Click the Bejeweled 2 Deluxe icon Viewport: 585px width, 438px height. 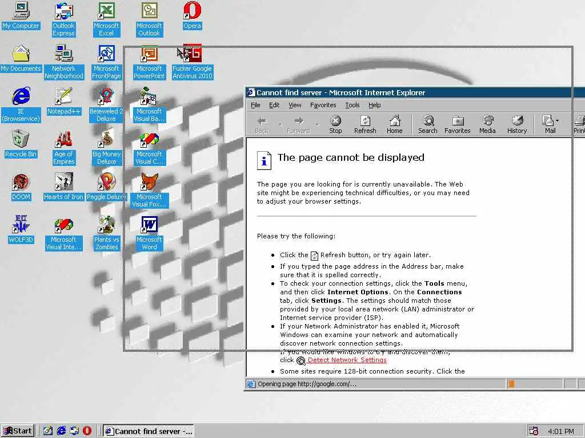point(106,104)
